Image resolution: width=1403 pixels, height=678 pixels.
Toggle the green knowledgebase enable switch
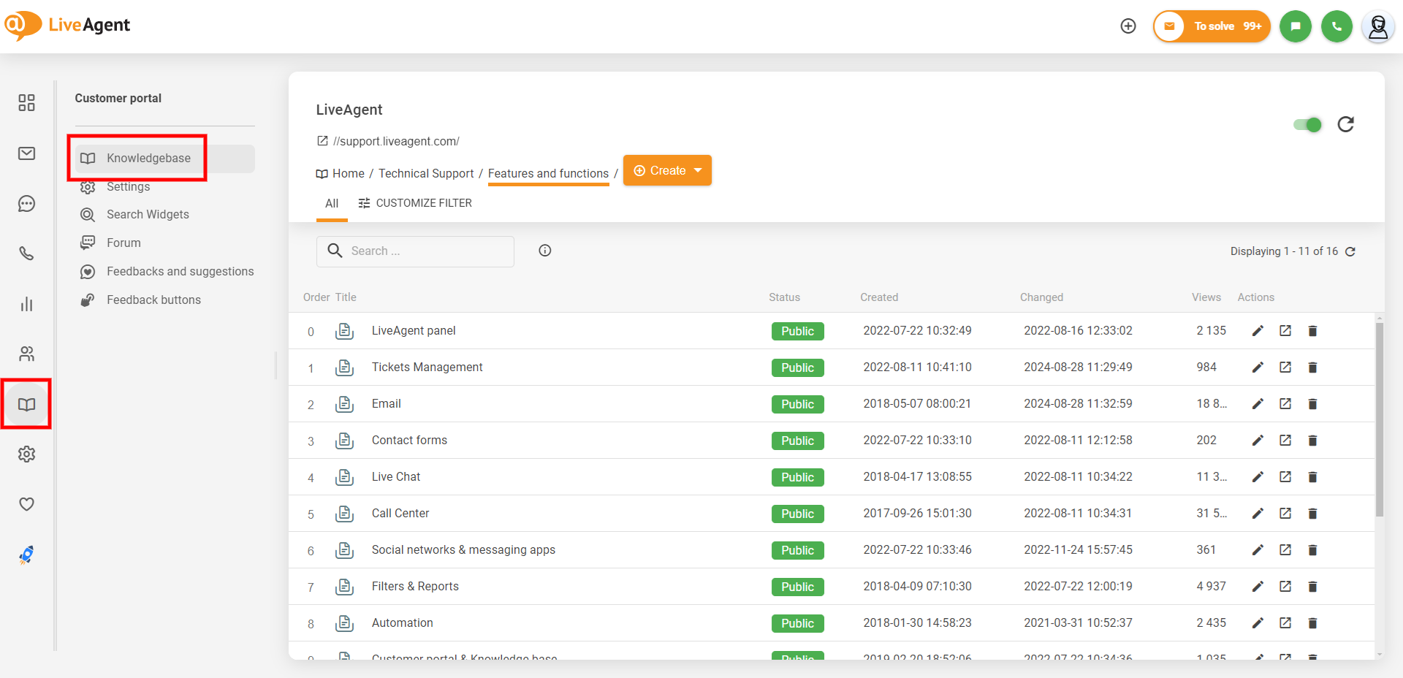point(1307,125)
